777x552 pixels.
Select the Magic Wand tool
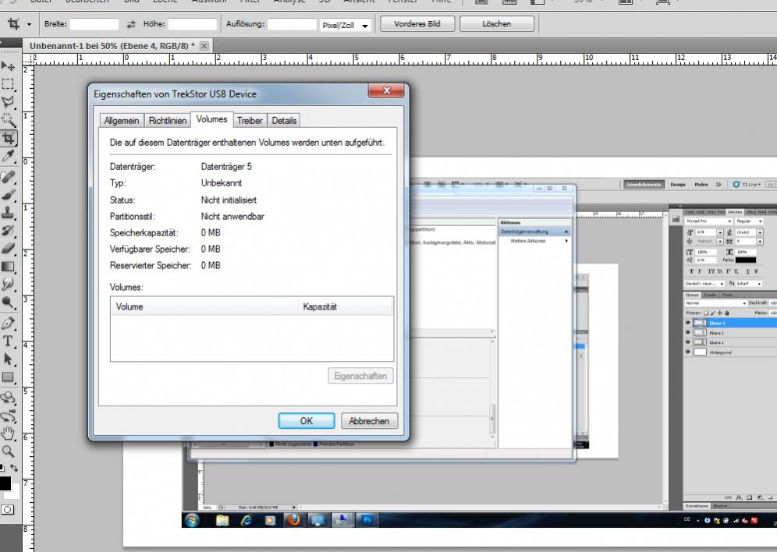[8, 120]
